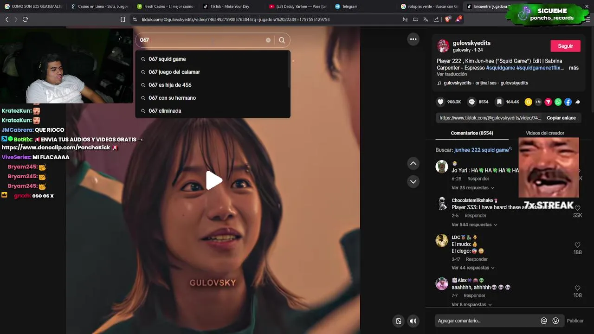Go back with the browser back arrow
Image resolution: width=594 pixels, height=334 pixels.
click(x=6, y=19)
